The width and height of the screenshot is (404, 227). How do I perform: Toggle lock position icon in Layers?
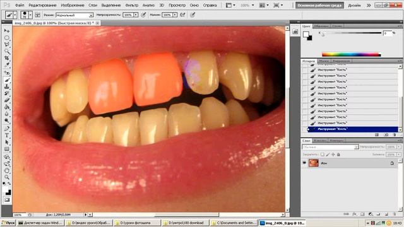(x=333, y=154)
